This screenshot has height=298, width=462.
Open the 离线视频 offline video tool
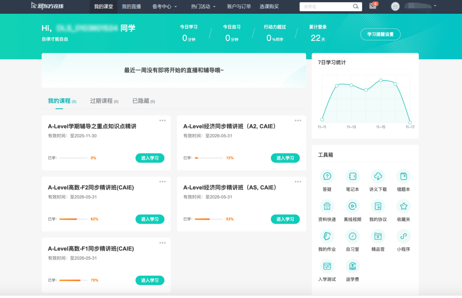coord(352,206)
